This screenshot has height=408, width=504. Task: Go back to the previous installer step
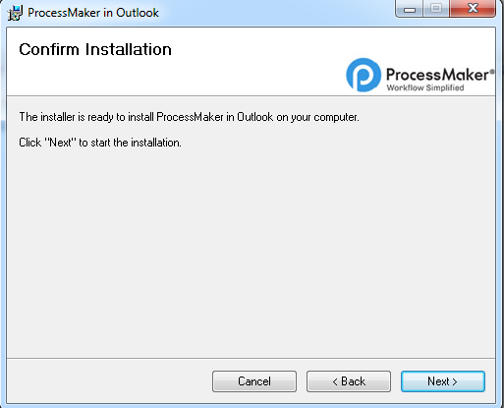click(x=349, y=381)
